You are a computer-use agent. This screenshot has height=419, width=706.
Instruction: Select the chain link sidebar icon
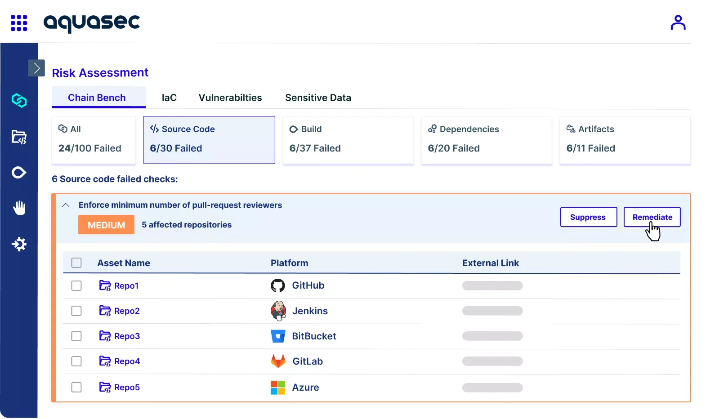[19, 100]
